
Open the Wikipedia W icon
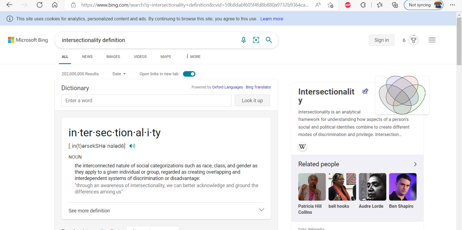point(302,147)
